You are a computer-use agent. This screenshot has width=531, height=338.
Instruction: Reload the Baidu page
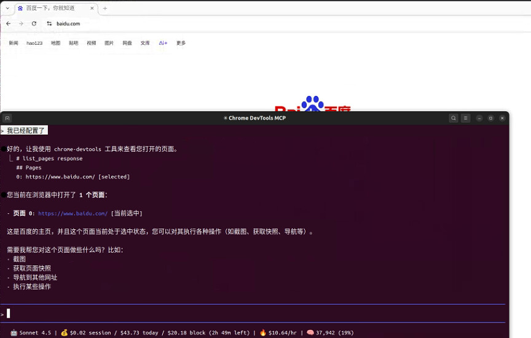(x=34, y=24)
